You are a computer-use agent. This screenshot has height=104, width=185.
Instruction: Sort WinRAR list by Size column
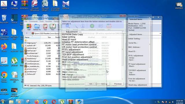pyautogui.click(x=46, y=37)
